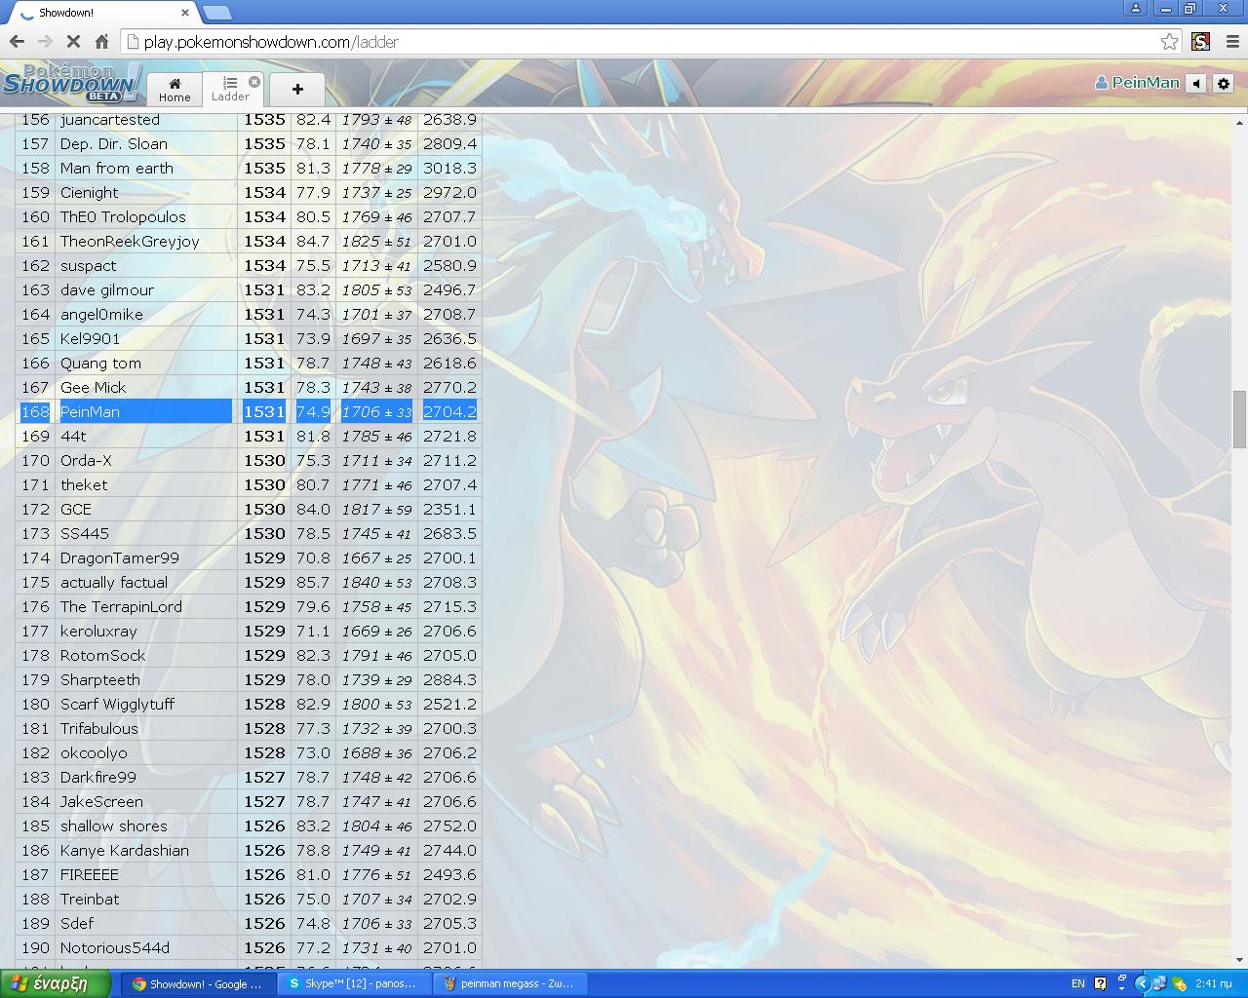Select player name juancartested

(x=110, y=119)
